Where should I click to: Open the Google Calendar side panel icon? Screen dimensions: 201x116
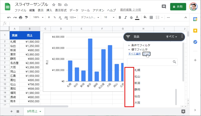coord(195,19)
